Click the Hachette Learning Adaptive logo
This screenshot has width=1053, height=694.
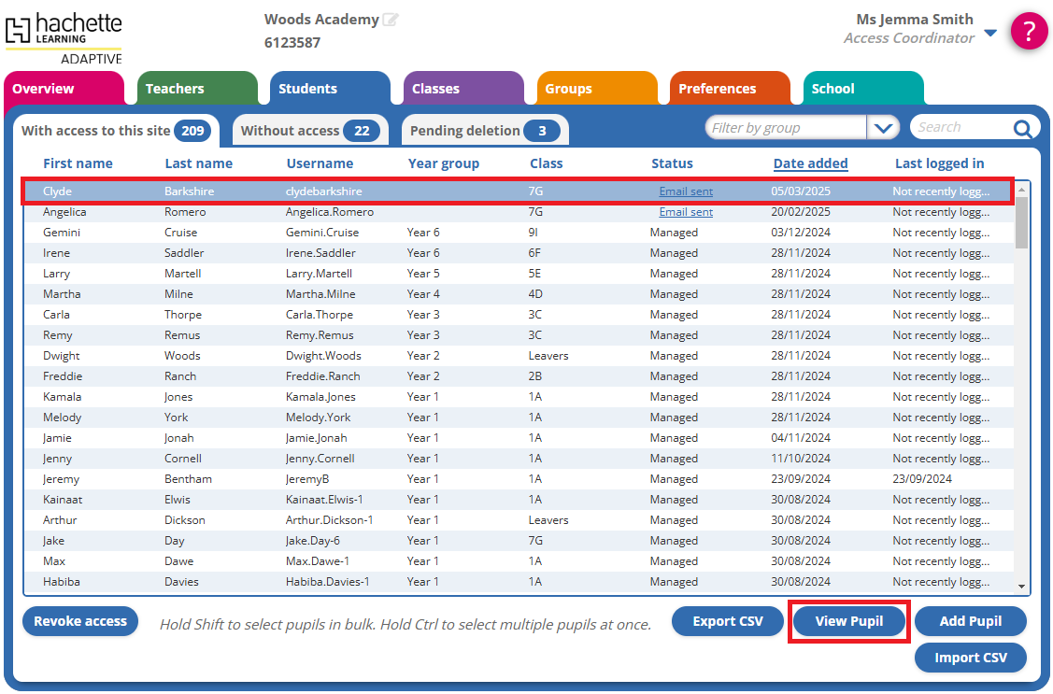click(64, 37)
